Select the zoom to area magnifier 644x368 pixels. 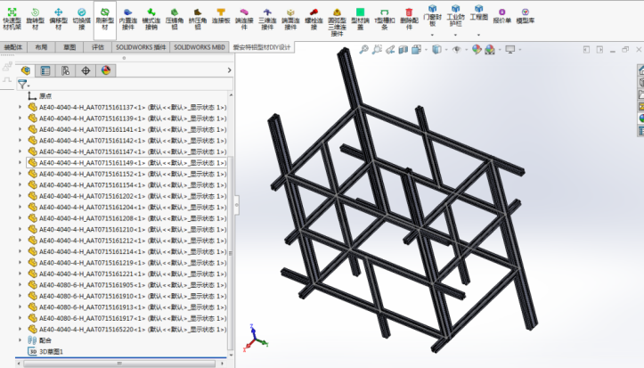377,50
